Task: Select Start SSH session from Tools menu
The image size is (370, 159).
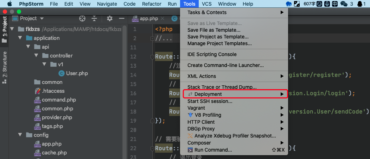Action: [x=210, y=101]
